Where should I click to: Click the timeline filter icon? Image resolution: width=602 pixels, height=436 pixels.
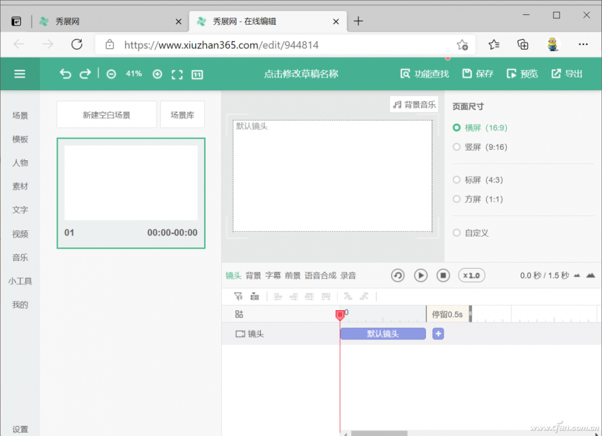(238, 296)
